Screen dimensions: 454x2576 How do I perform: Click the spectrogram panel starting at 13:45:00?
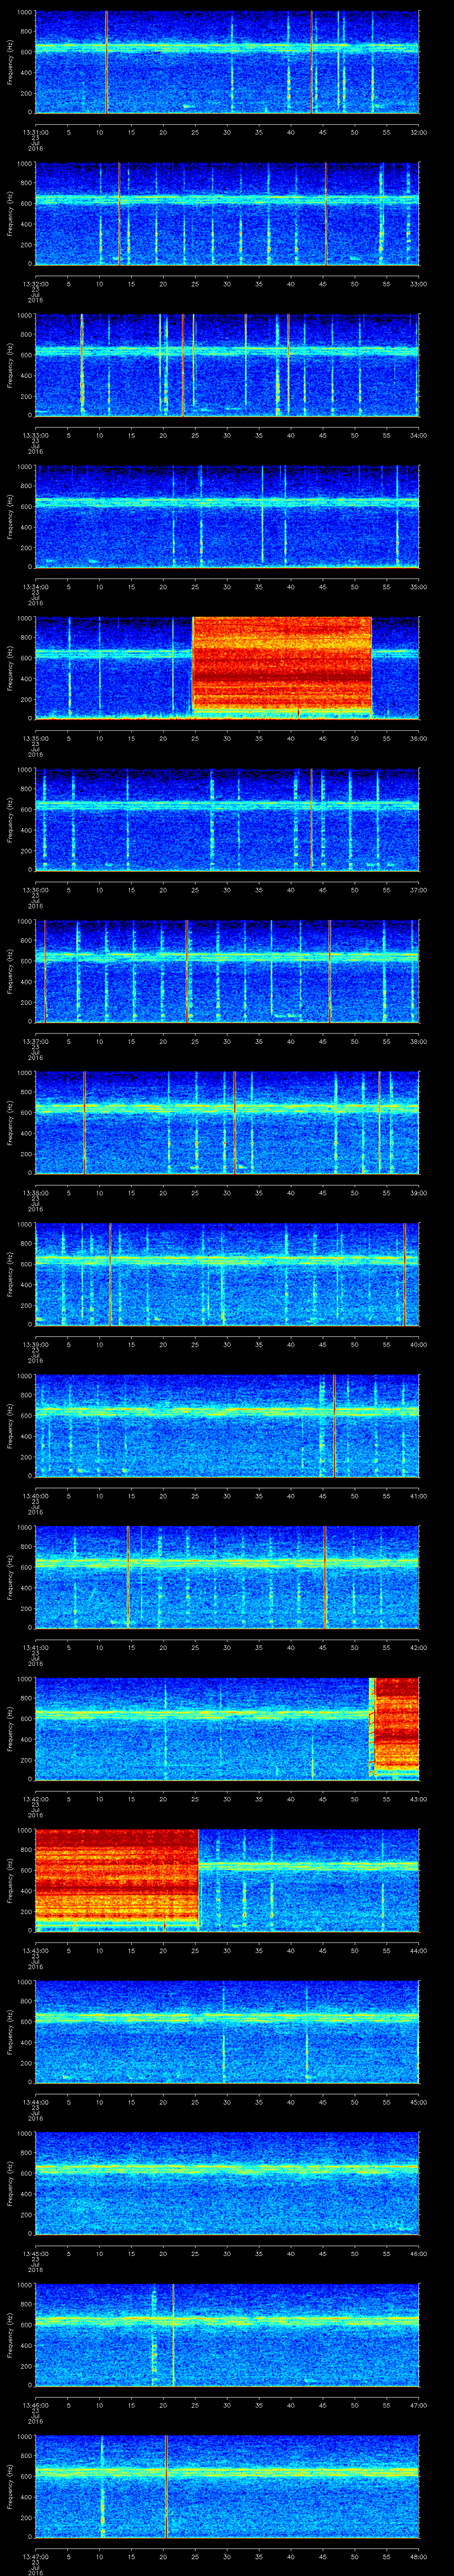[227, 2183]
